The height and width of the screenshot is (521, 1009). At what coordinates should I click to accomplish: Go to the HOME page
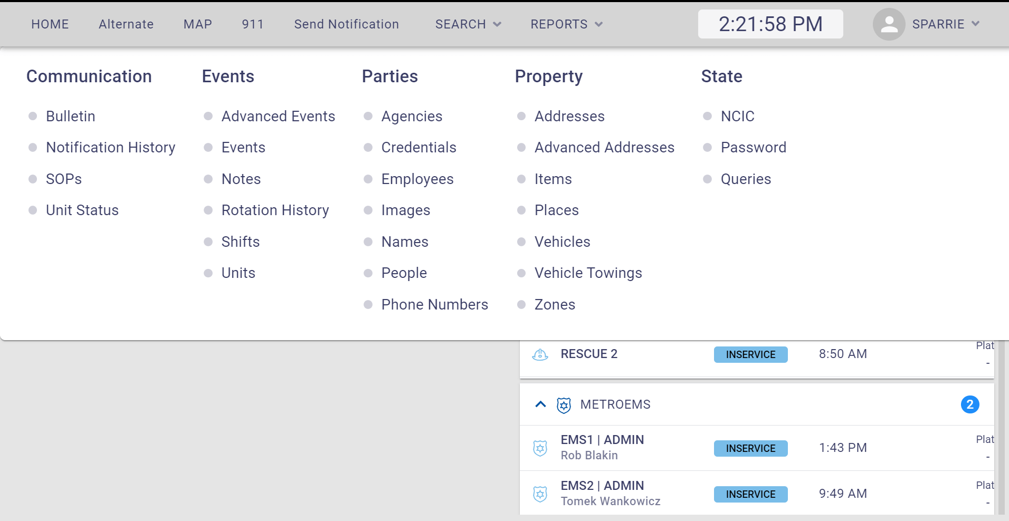pyautogui.click(x=50, y=24)
